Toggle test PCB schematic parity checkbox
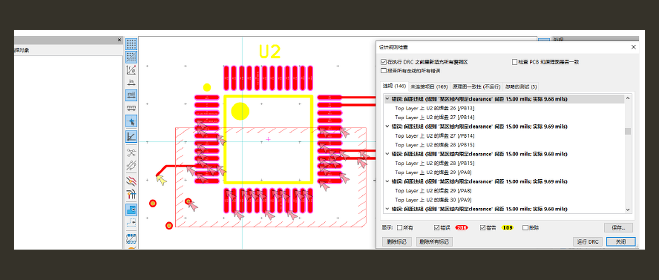This screenshot has width=659, height=280. click(x=515, y=62)
